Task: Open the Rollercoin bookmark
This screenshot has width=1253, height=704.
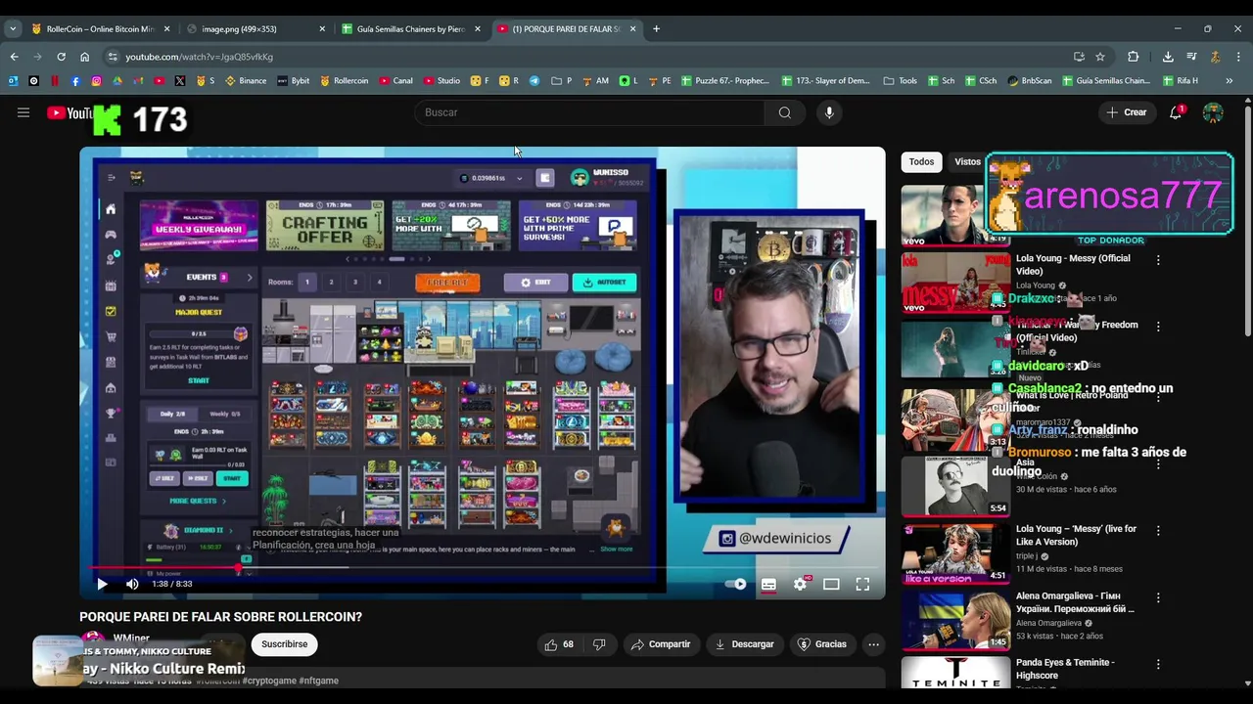Action: tap(345, 81)
